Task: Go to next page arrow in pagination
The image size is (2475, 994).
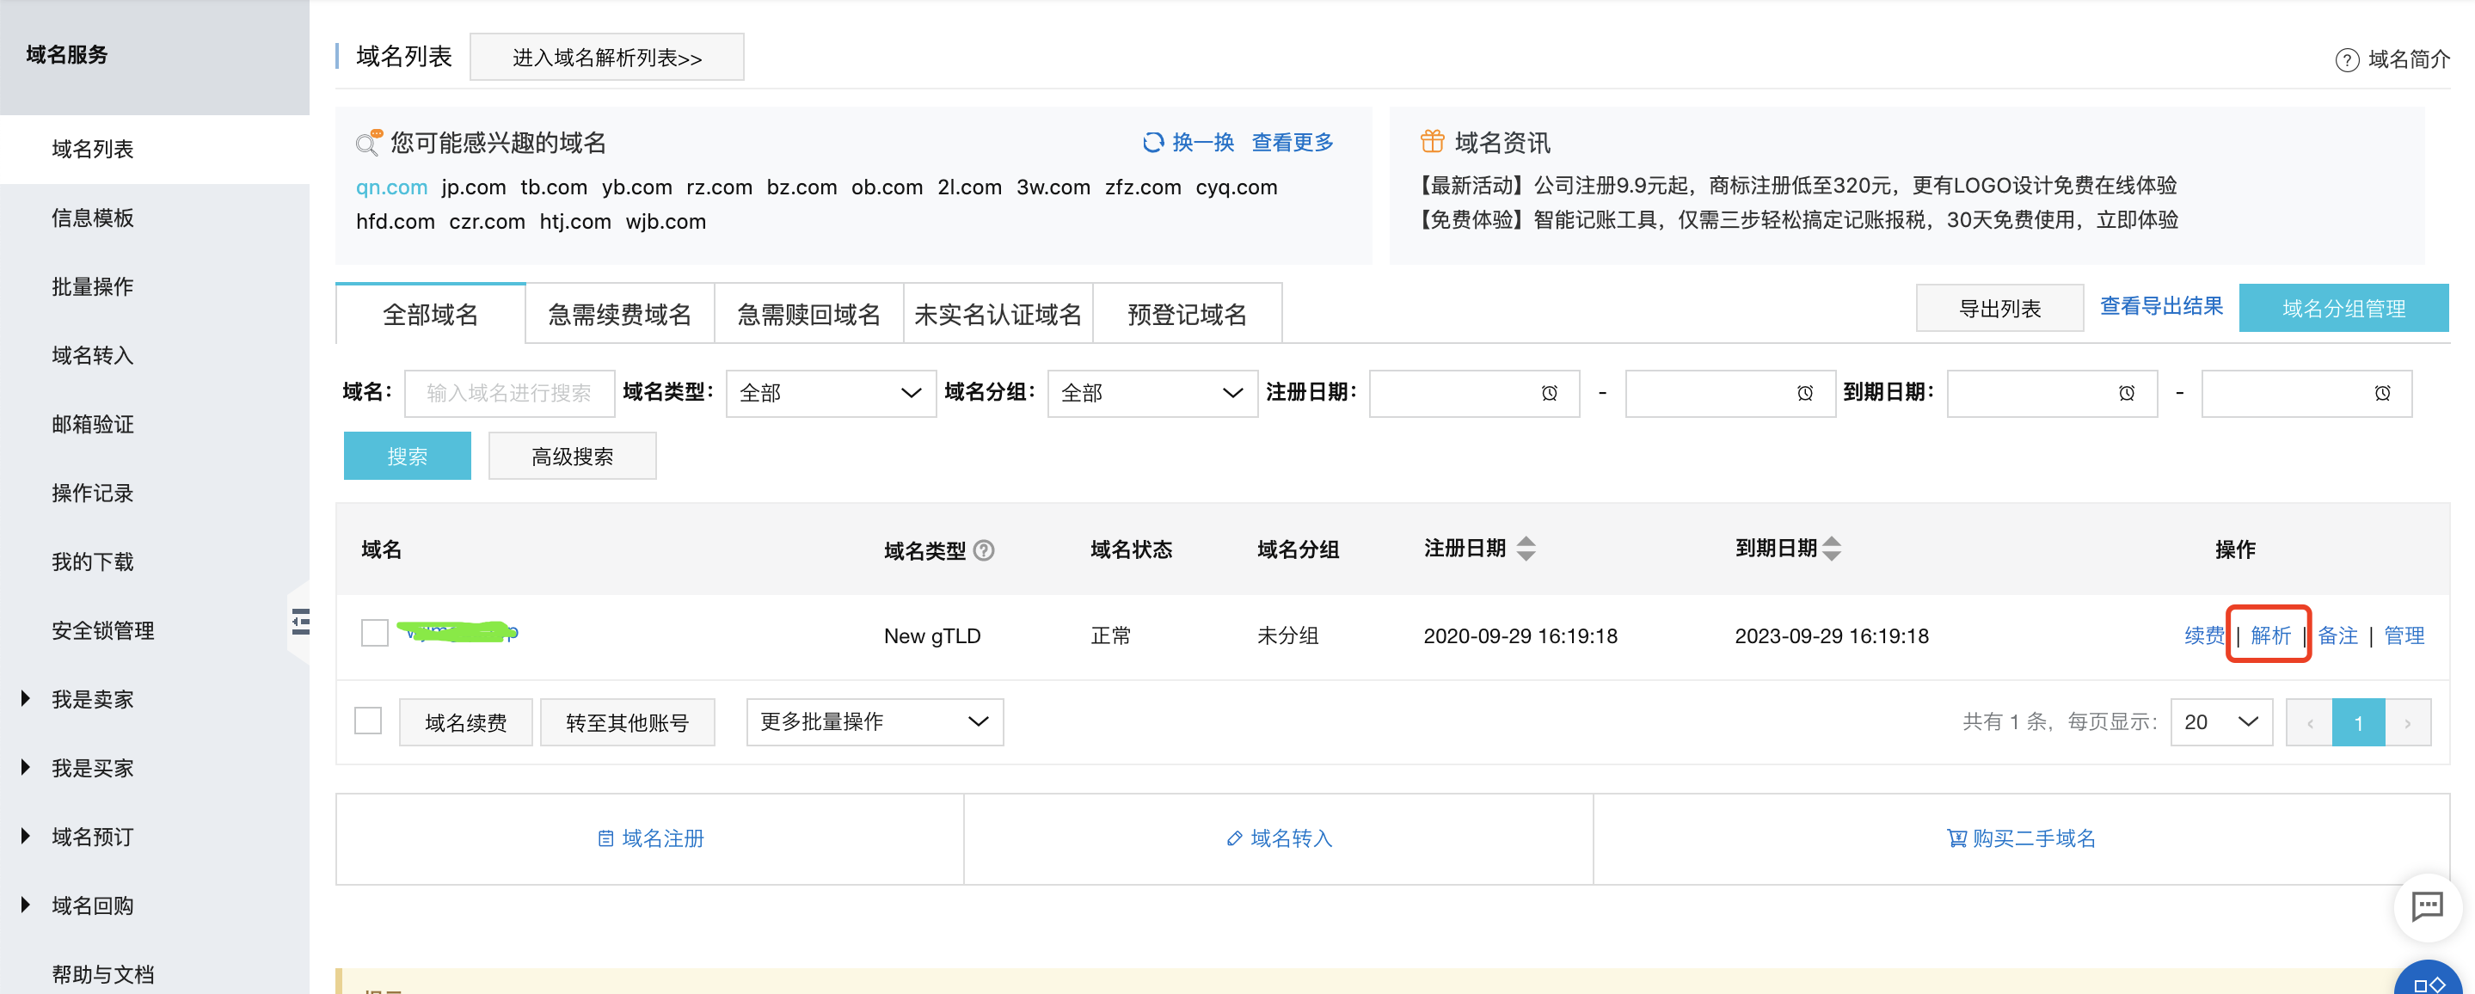Action: (2407, 723)
